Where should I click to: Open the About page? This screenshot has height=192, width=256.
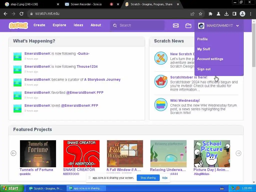pos(96,25)
